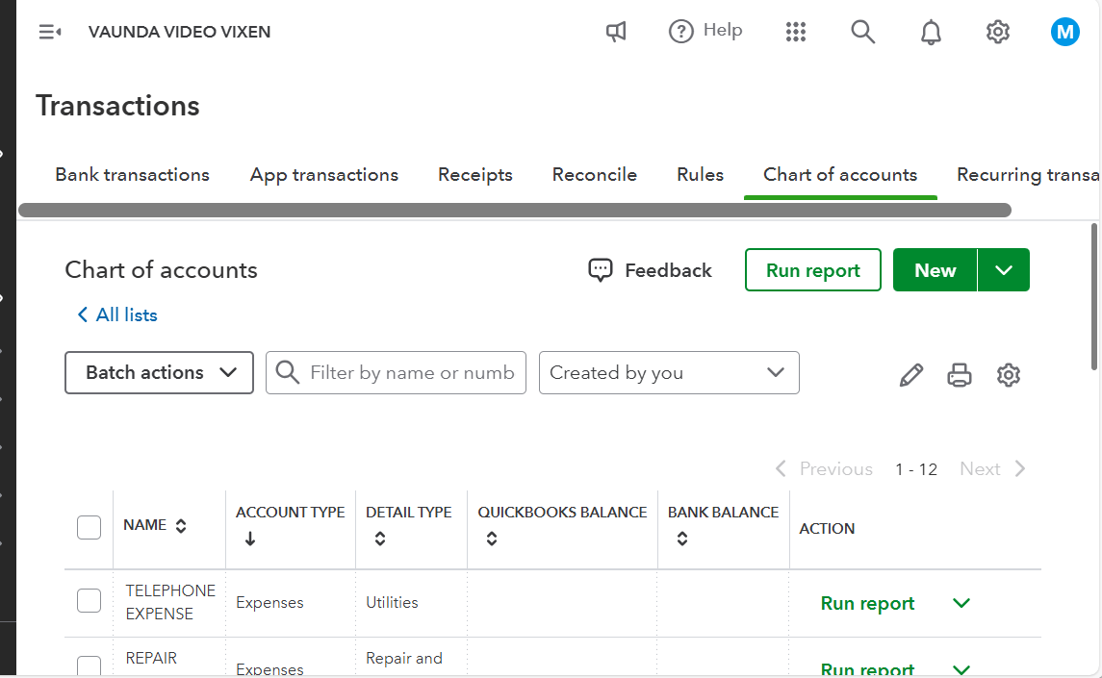Image resolution: width=1102 pixels, height=678 pixels.
Task: Click the Repair and detail type cell
Action: click(x=404, y=659)
